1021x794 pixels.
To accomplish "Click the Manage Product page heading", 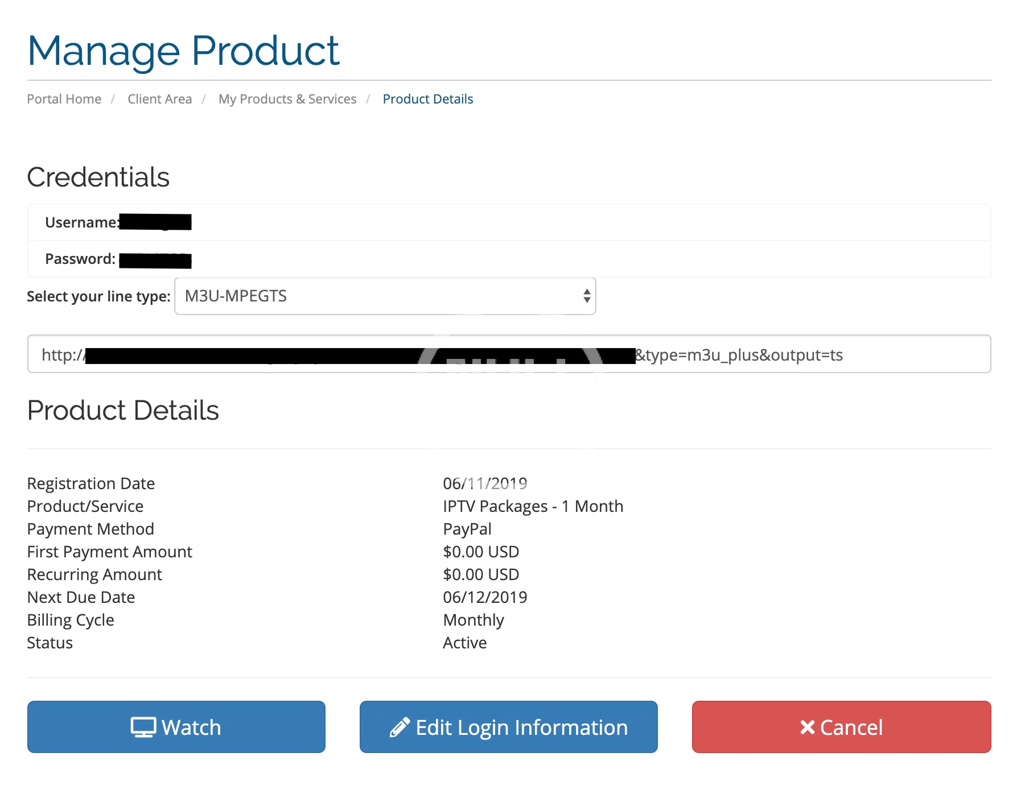I will pyautogui.click(x=183, y=51).
